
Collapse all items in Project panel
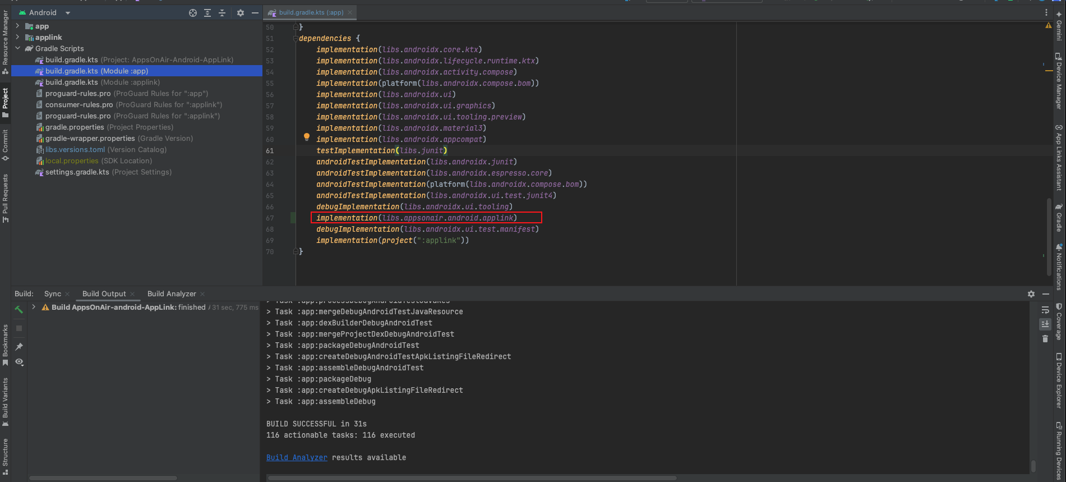pyautogui.click(x=222, y=12)
